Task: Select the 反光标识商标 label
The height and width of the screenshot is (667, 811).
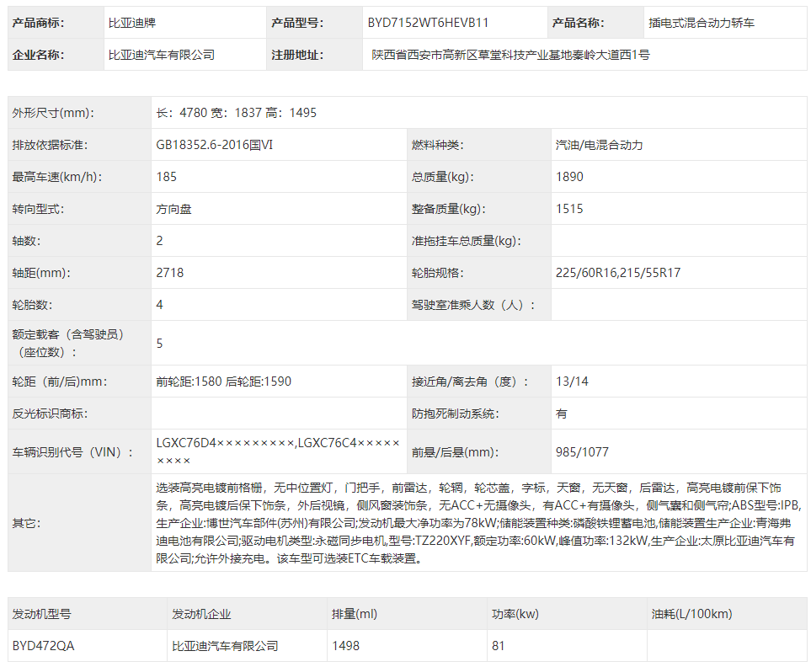Action: [x=51, y=414]
